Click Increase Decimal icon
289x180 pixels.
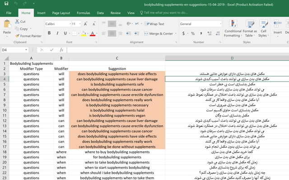coord(210,33)
